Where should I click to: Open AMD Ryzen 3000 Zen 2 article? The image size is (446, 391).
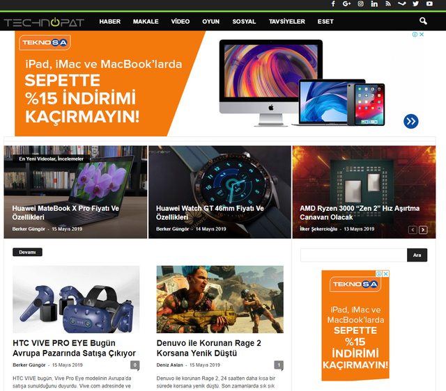pyautogui.click(x=360, y=213)
